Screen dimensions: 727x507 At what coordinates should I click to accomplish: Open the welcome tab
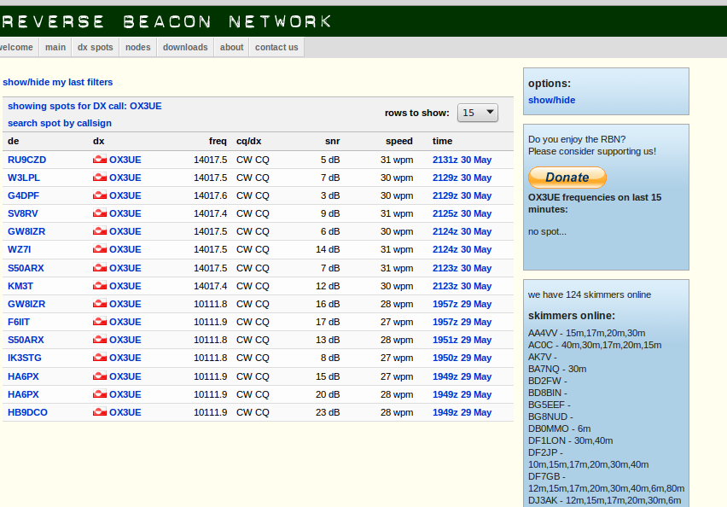coord(17,47)
